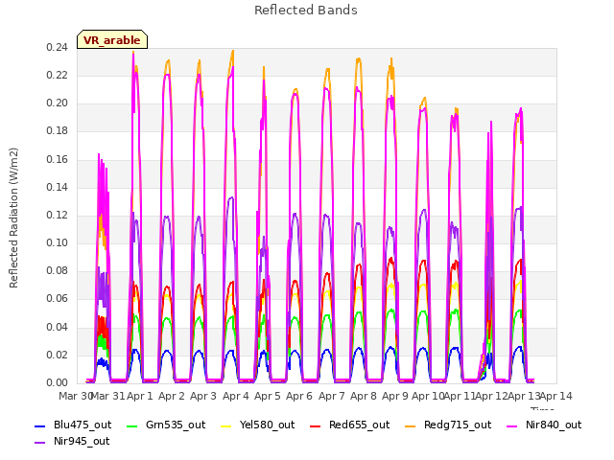This screenshot has height=460, width=614.
Task: Click the 0.24 y-axis value
Action: tap(57, 48)
